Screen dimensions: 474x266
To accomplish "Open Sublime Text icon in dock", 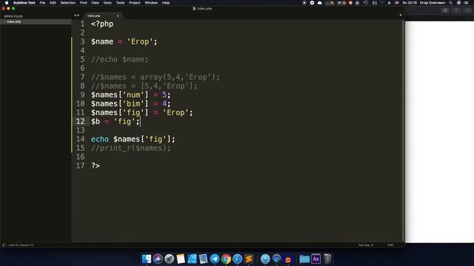I will click(x=249, y=259).
